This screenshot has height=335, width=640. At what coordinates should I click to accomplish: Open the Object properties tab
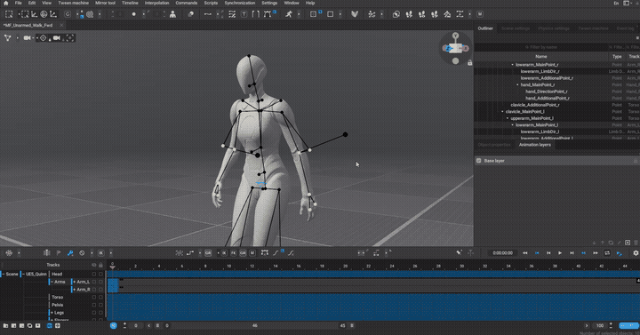pyautogui.click(x=494, y=145)
